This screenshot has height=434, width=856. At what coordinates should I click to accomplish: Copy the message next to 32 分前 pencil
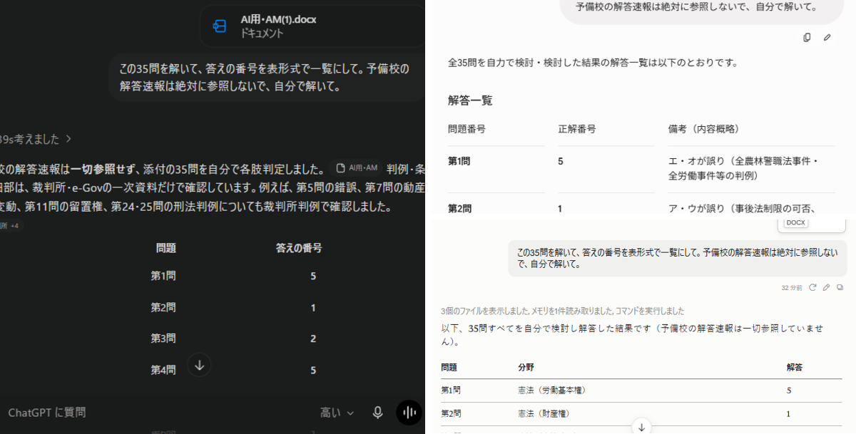pyautogui.click(x=840, y=287)
